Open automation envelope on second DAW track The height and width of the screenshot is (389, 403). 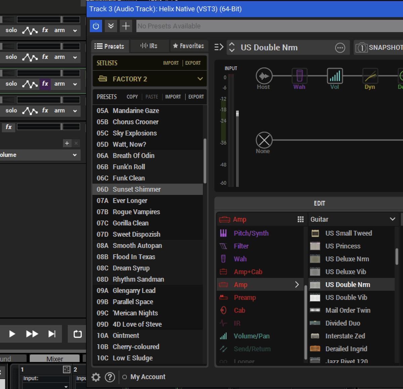click(x=30, y=57)
